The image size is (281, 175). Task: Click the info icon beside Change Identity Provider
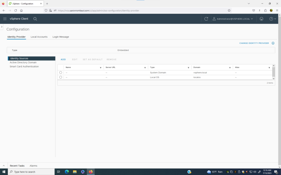coord(273,43)
